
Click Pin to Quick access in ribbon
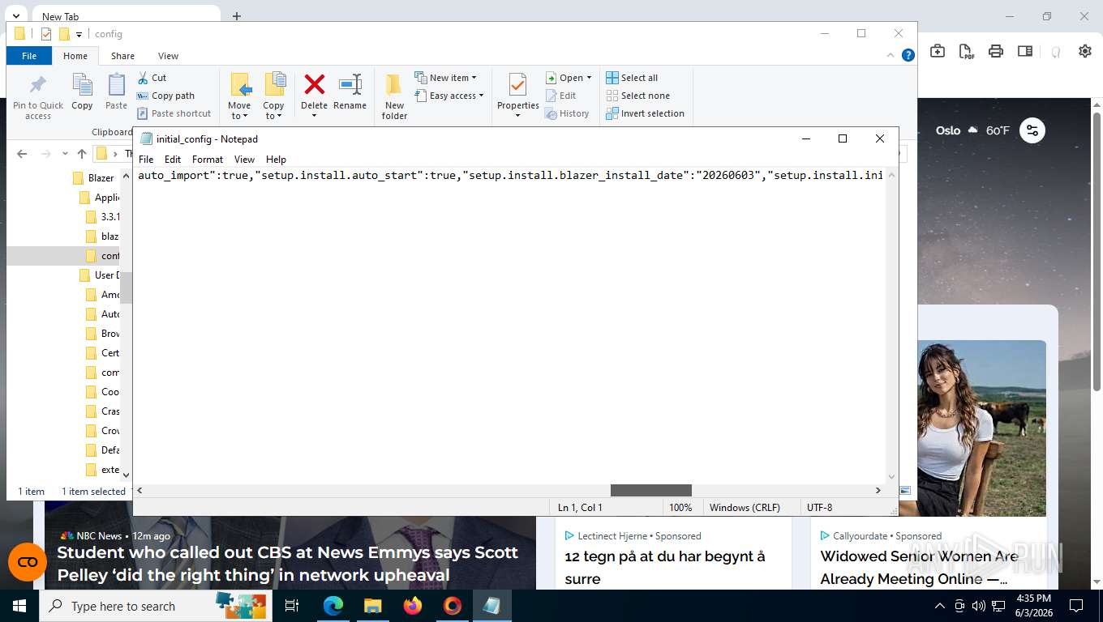pos(37,97)
